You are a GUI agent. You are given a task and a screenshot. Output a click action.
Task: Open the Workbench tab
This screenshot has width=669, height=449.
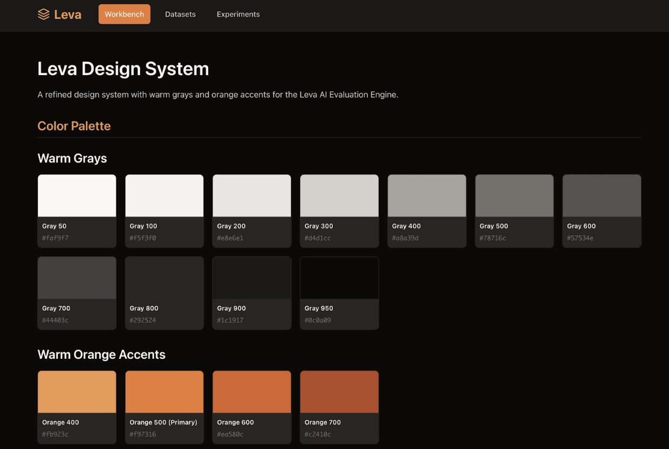(124, 15)
